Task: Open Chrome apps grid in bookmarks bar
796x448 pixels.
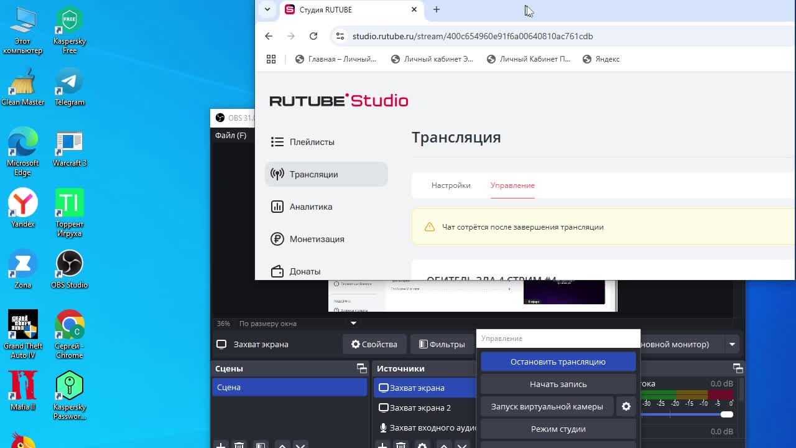Action: click(271, 59)
